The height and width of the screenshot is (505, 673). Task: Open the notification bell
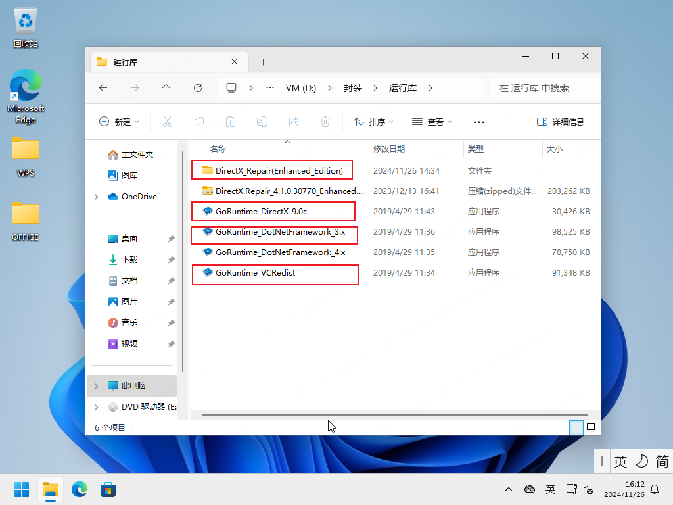(655, 489)
